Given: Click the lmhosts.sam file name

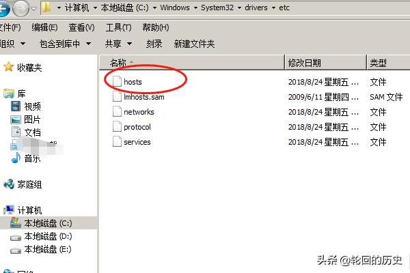Looking at the screenshot, I should pyautogui.click(x=143, y=97).
